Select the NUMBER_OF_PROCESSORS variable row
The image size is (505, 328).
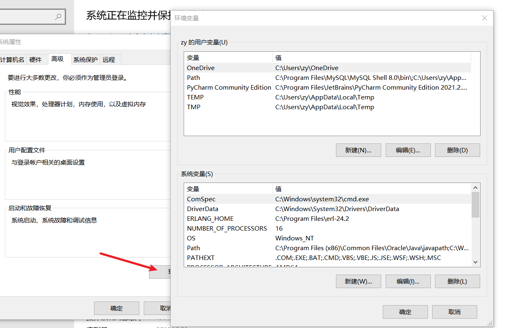coord(327,229)
